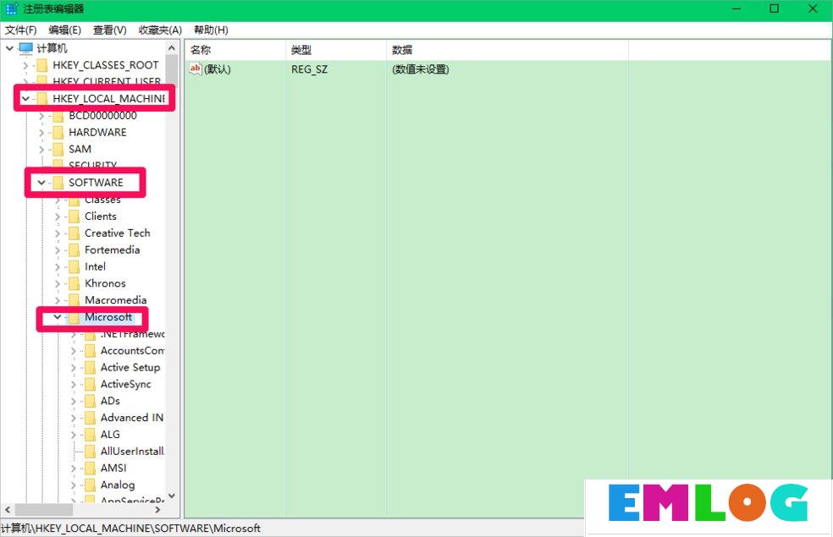
Task: Click the Intel folder icon
Action: coord(74,267)
